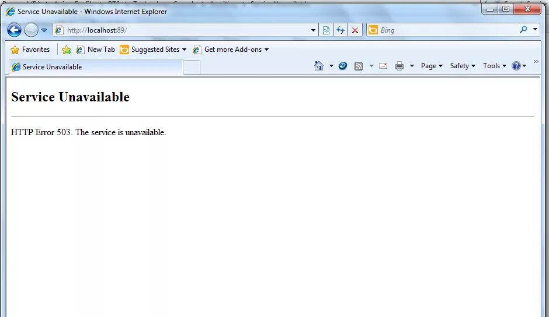
Task: Stop loading with the red X icon
Action: point(355,30)
